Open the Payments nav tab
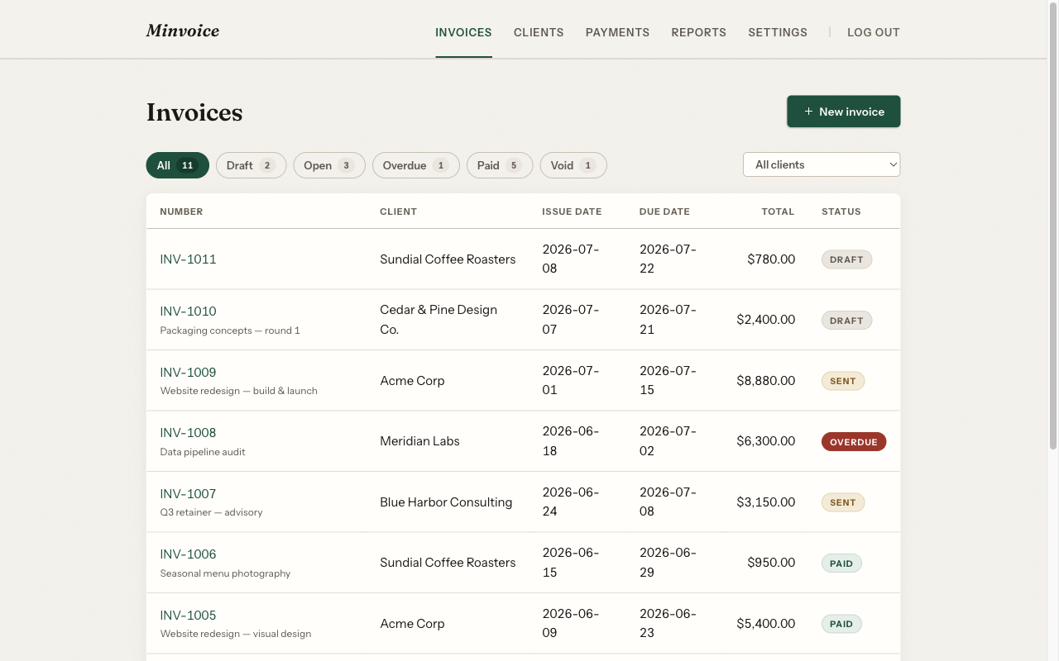 tap(617, 32)
